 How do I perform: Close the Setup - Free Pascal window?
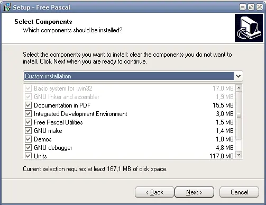pyautogui.click(x=260, y=7)
